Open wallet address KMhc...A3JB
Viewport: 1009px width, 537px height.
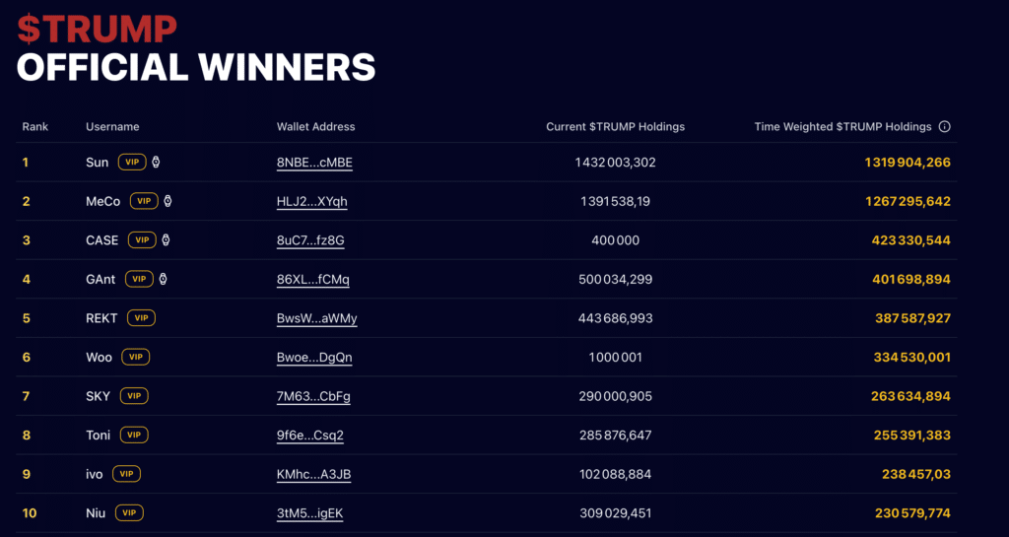[314, 475]
